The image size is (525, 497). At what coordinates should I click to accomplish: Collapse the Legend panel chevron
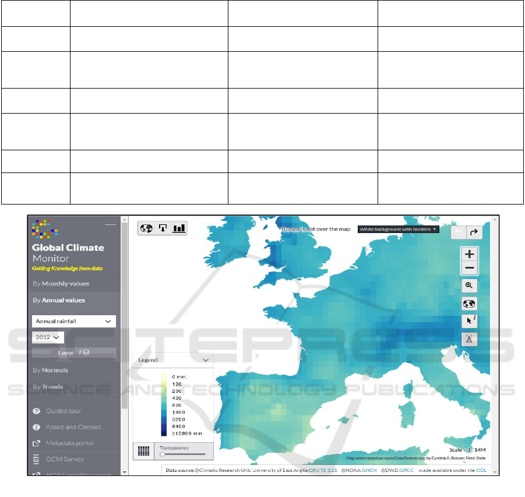coord(206,360)
